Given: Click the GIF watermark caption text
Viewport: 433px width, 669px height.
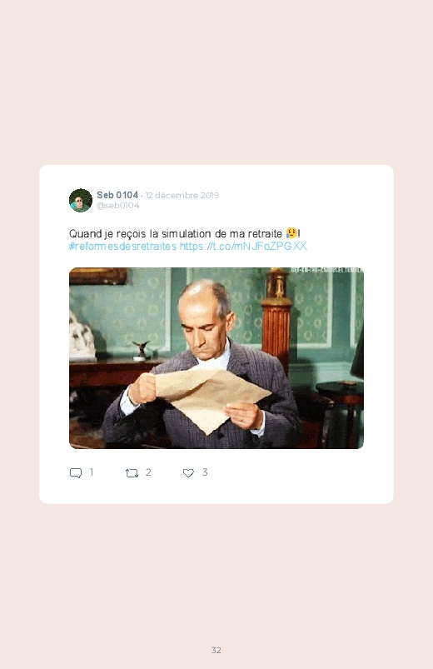Looking at the screenshot, I should tap(326, 270).
